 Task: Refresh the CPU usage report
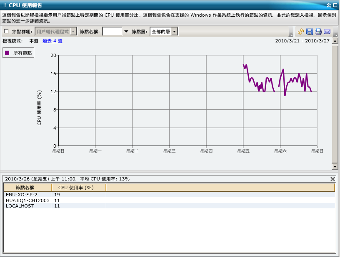(x=300, y=32)
